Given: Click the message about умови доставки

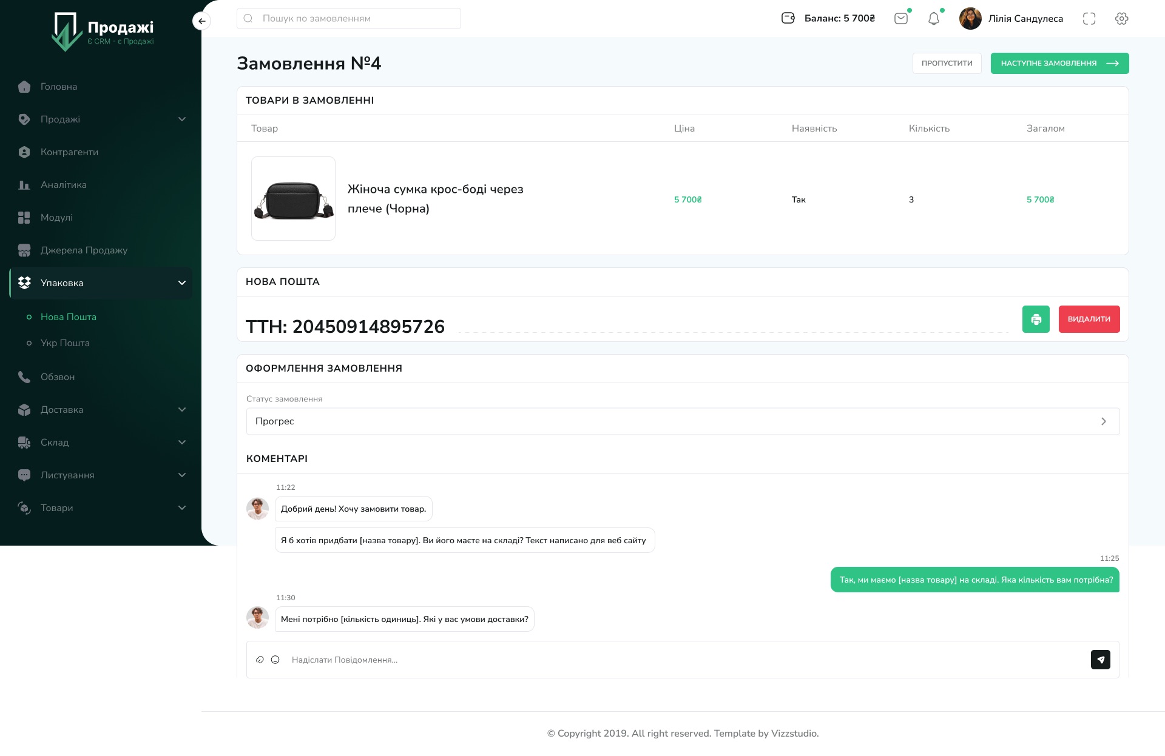Looking at the screenshot, I should (405, 619).
